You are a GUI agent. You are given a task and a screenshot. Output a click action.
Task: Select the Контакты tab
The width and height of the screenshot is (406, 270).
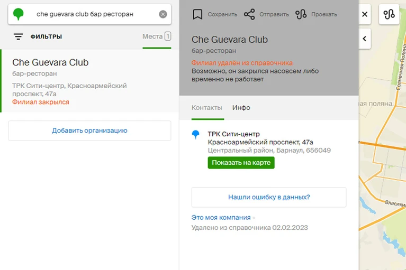tap(206, 107)
